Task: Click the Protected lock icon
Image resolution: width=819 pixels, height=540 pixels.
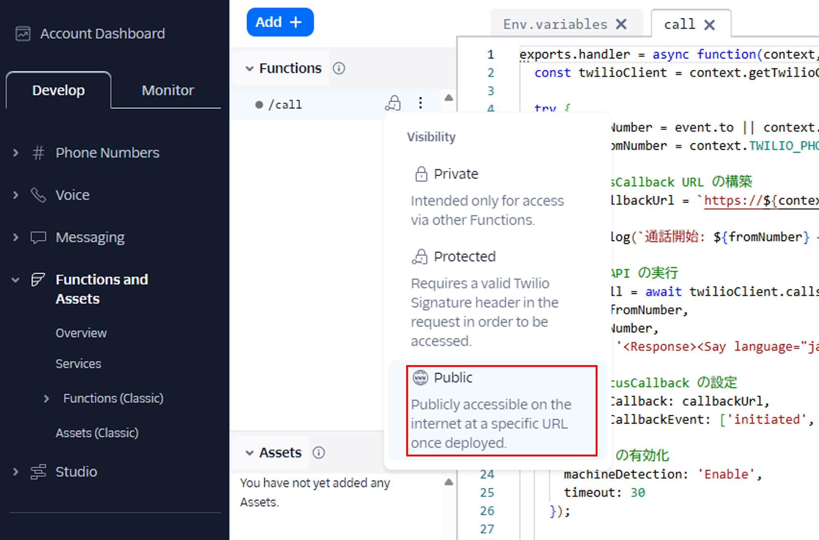Action: [x=420, y=257]
